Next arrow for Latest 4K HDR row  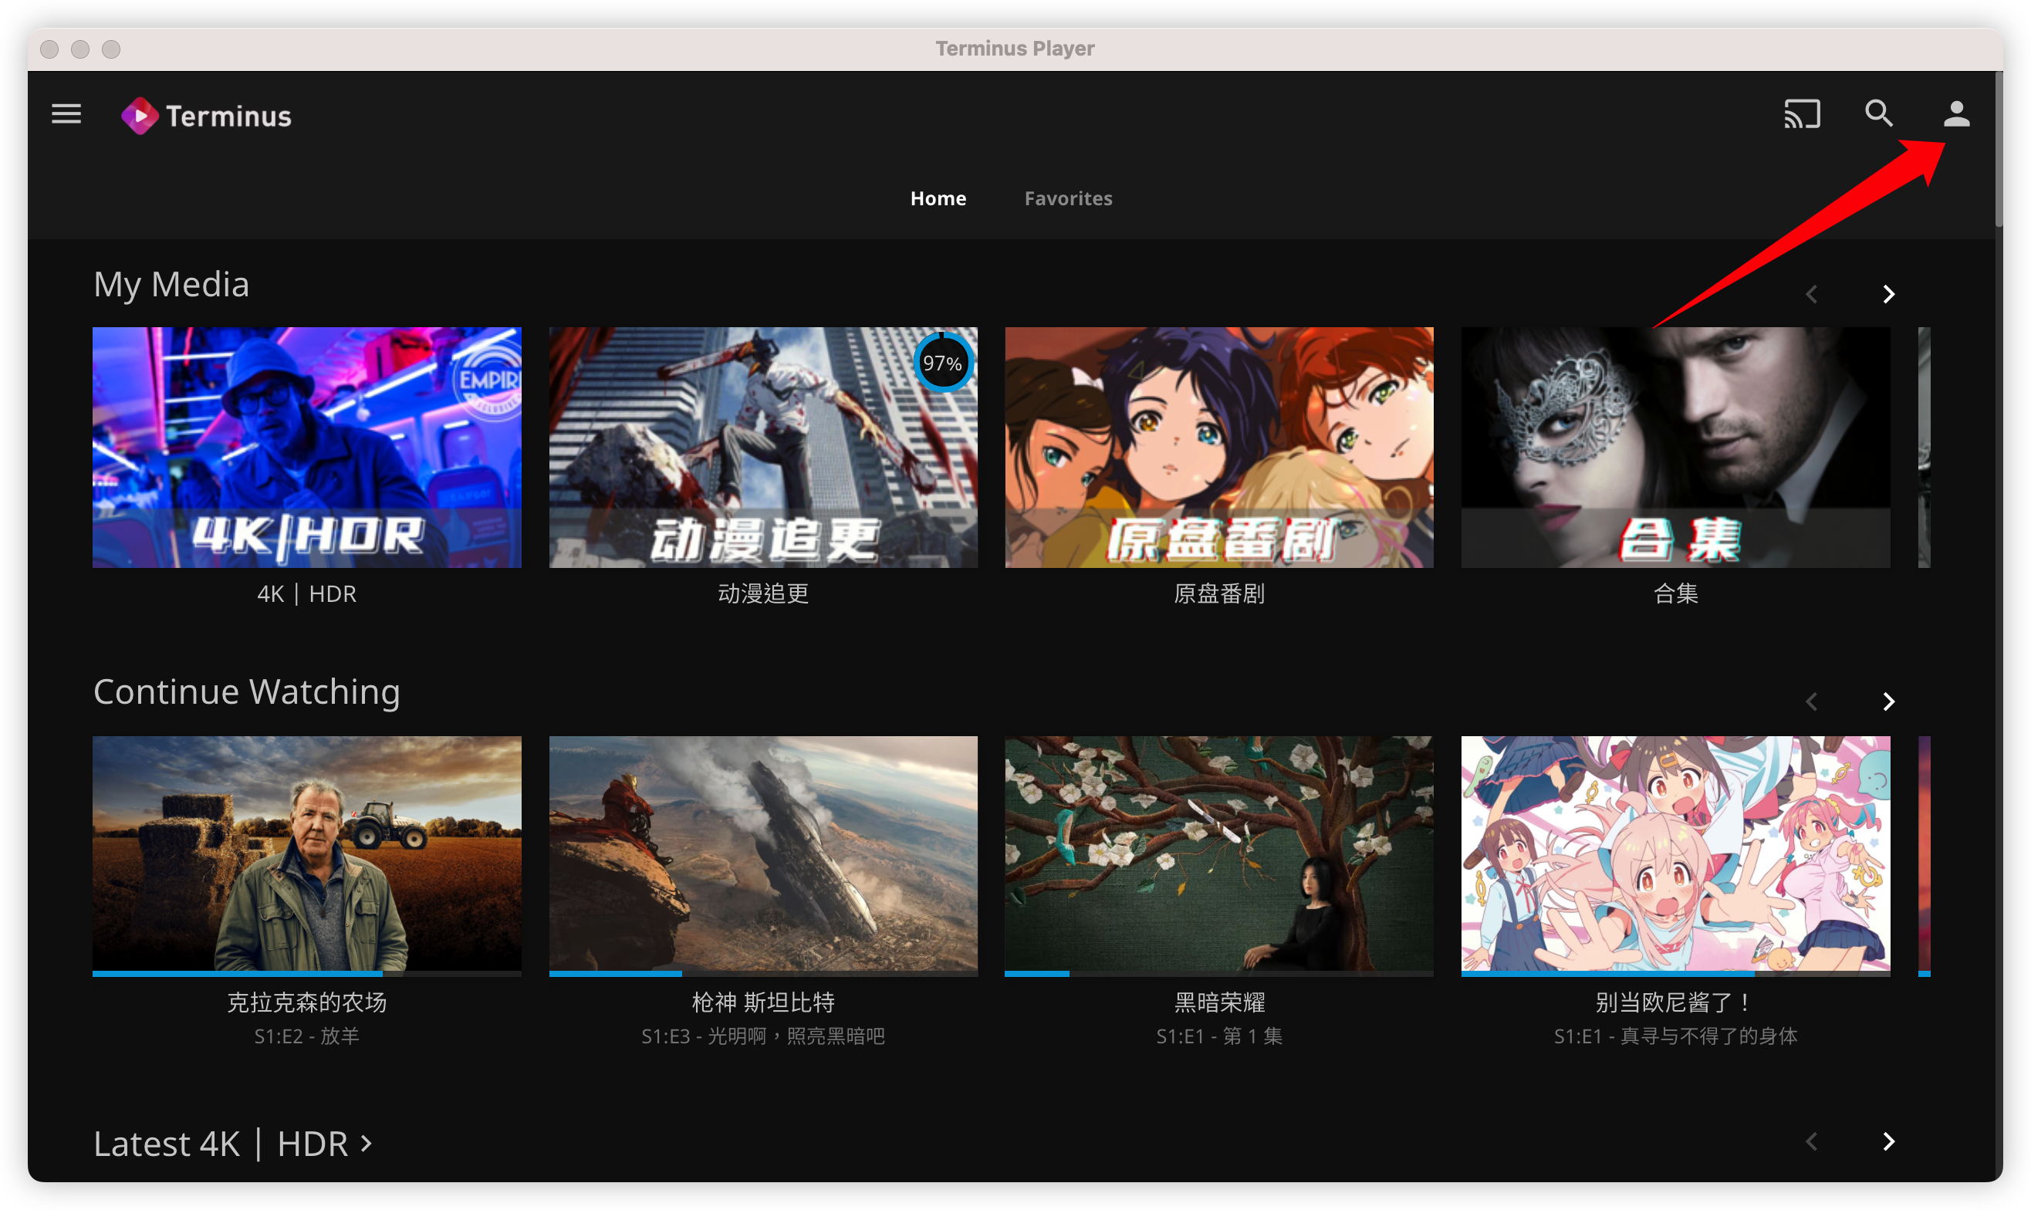click(x=1888, y=1141)
